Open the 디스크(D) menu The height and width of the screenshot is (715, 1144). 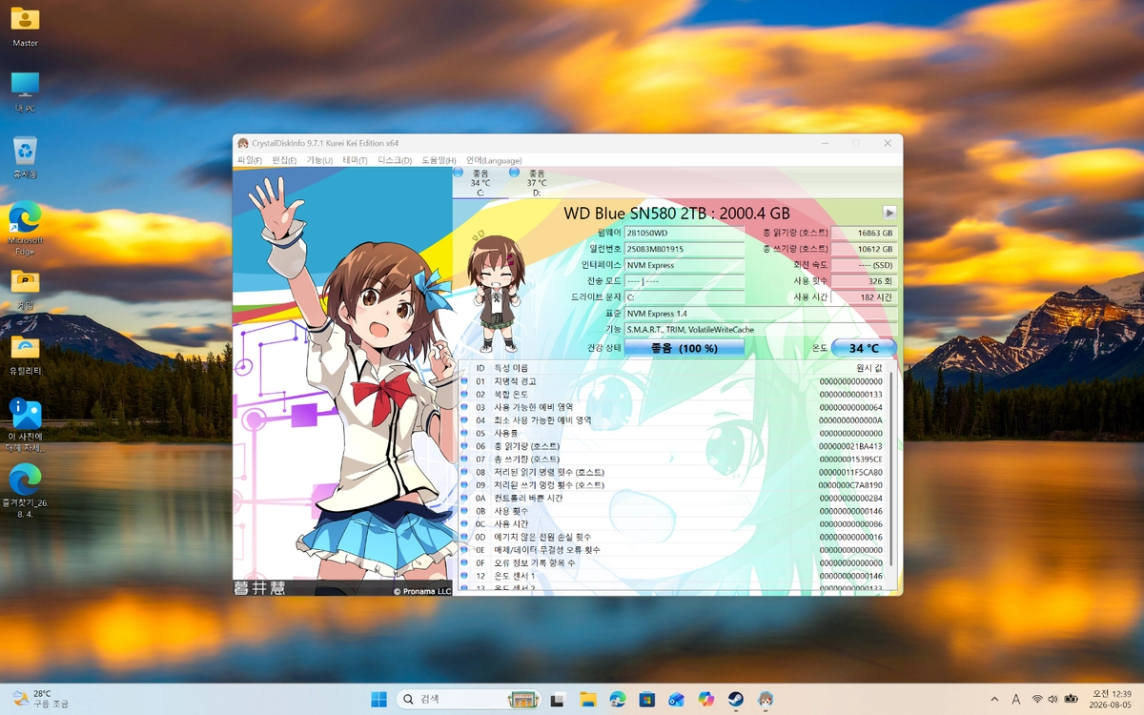pos(395,160)
